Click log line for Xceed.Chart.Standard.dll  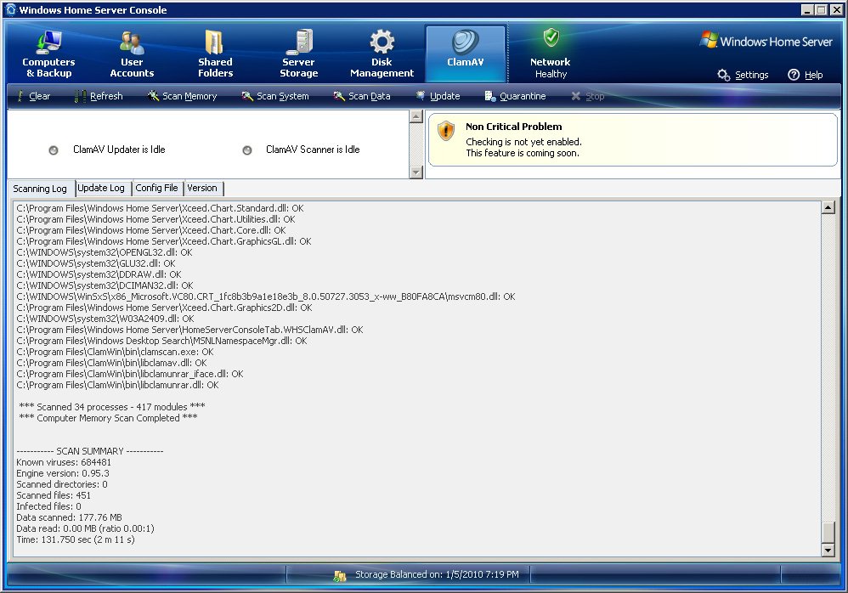tap(160, 208)
